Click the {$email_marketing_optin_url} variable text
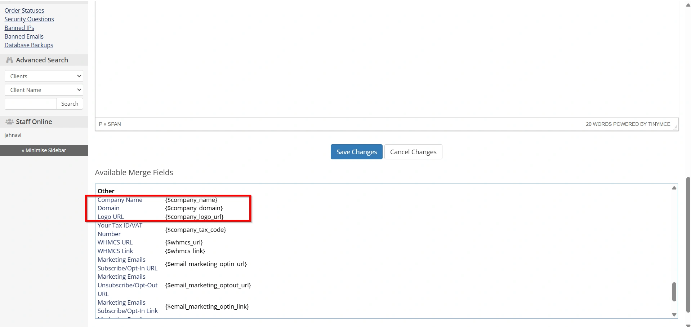Image resolution: width=691 pixels, height=327 pixels. [x=206, y=264]
